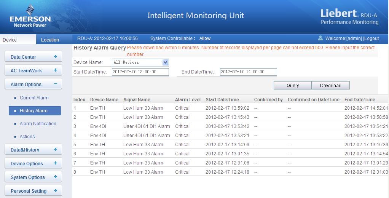Click the Emerson Network Power logo
The height and width of the screenshot is (198, 389).
30,17
